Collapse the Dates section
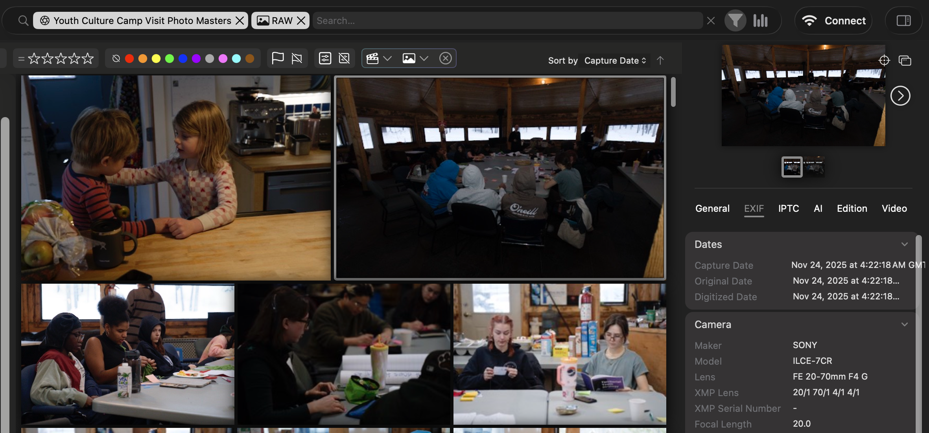 click(x=904, y=244)
